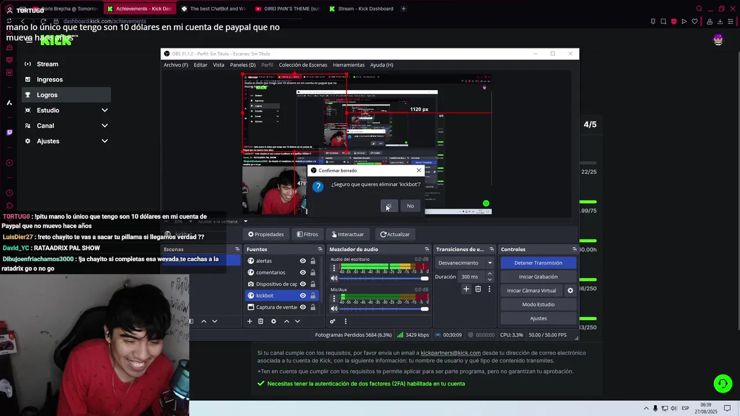Undock the Transiciones de escena panel
Screen dimensions: 740x416
(x=492, y=250)
